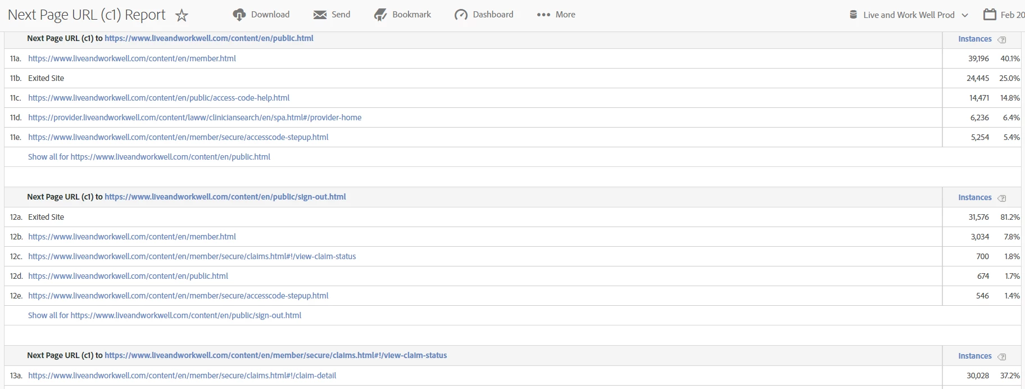Click the 6,236 instances value
The height and width of the screenshot is (389, 1025).
point(979,117)
